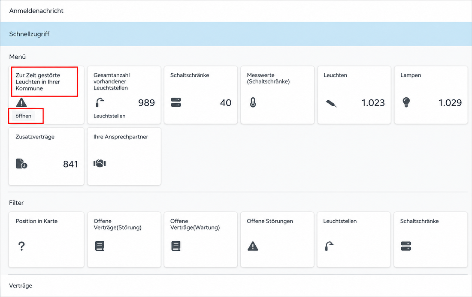Image resolution: width=472 pixels, height=297 pixels.
Task: Click the Leuchten count 1.023
Action: (x=373, y=103)
